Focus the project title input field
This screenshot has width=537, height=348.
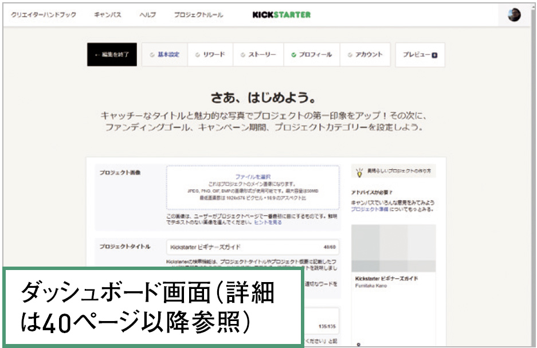click(x=253, y=247)
